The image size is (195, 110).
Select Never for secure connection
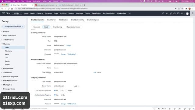tap(66, 90)
